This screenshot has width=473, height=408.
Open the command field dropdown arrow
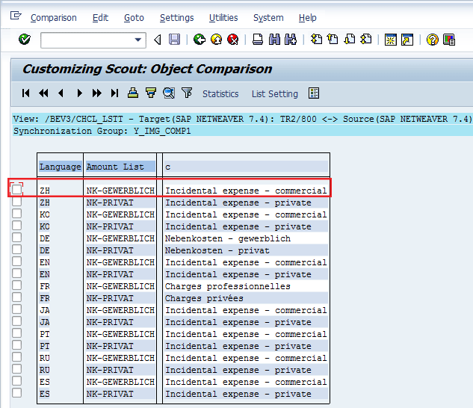(x=138, y=40)
